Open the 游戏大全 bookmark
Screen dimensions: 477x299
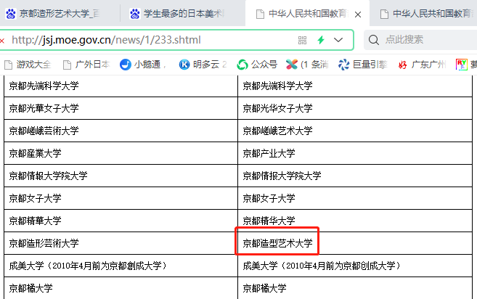tap(28, 65)
